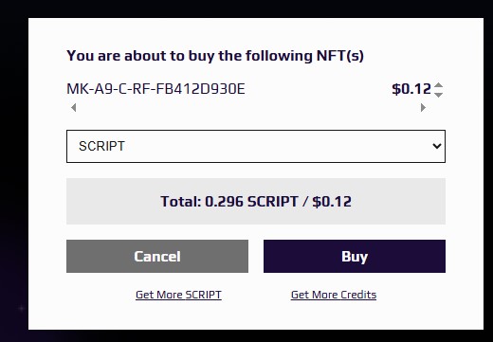Confirm the purchase with the Buy button

pos(355,256)
